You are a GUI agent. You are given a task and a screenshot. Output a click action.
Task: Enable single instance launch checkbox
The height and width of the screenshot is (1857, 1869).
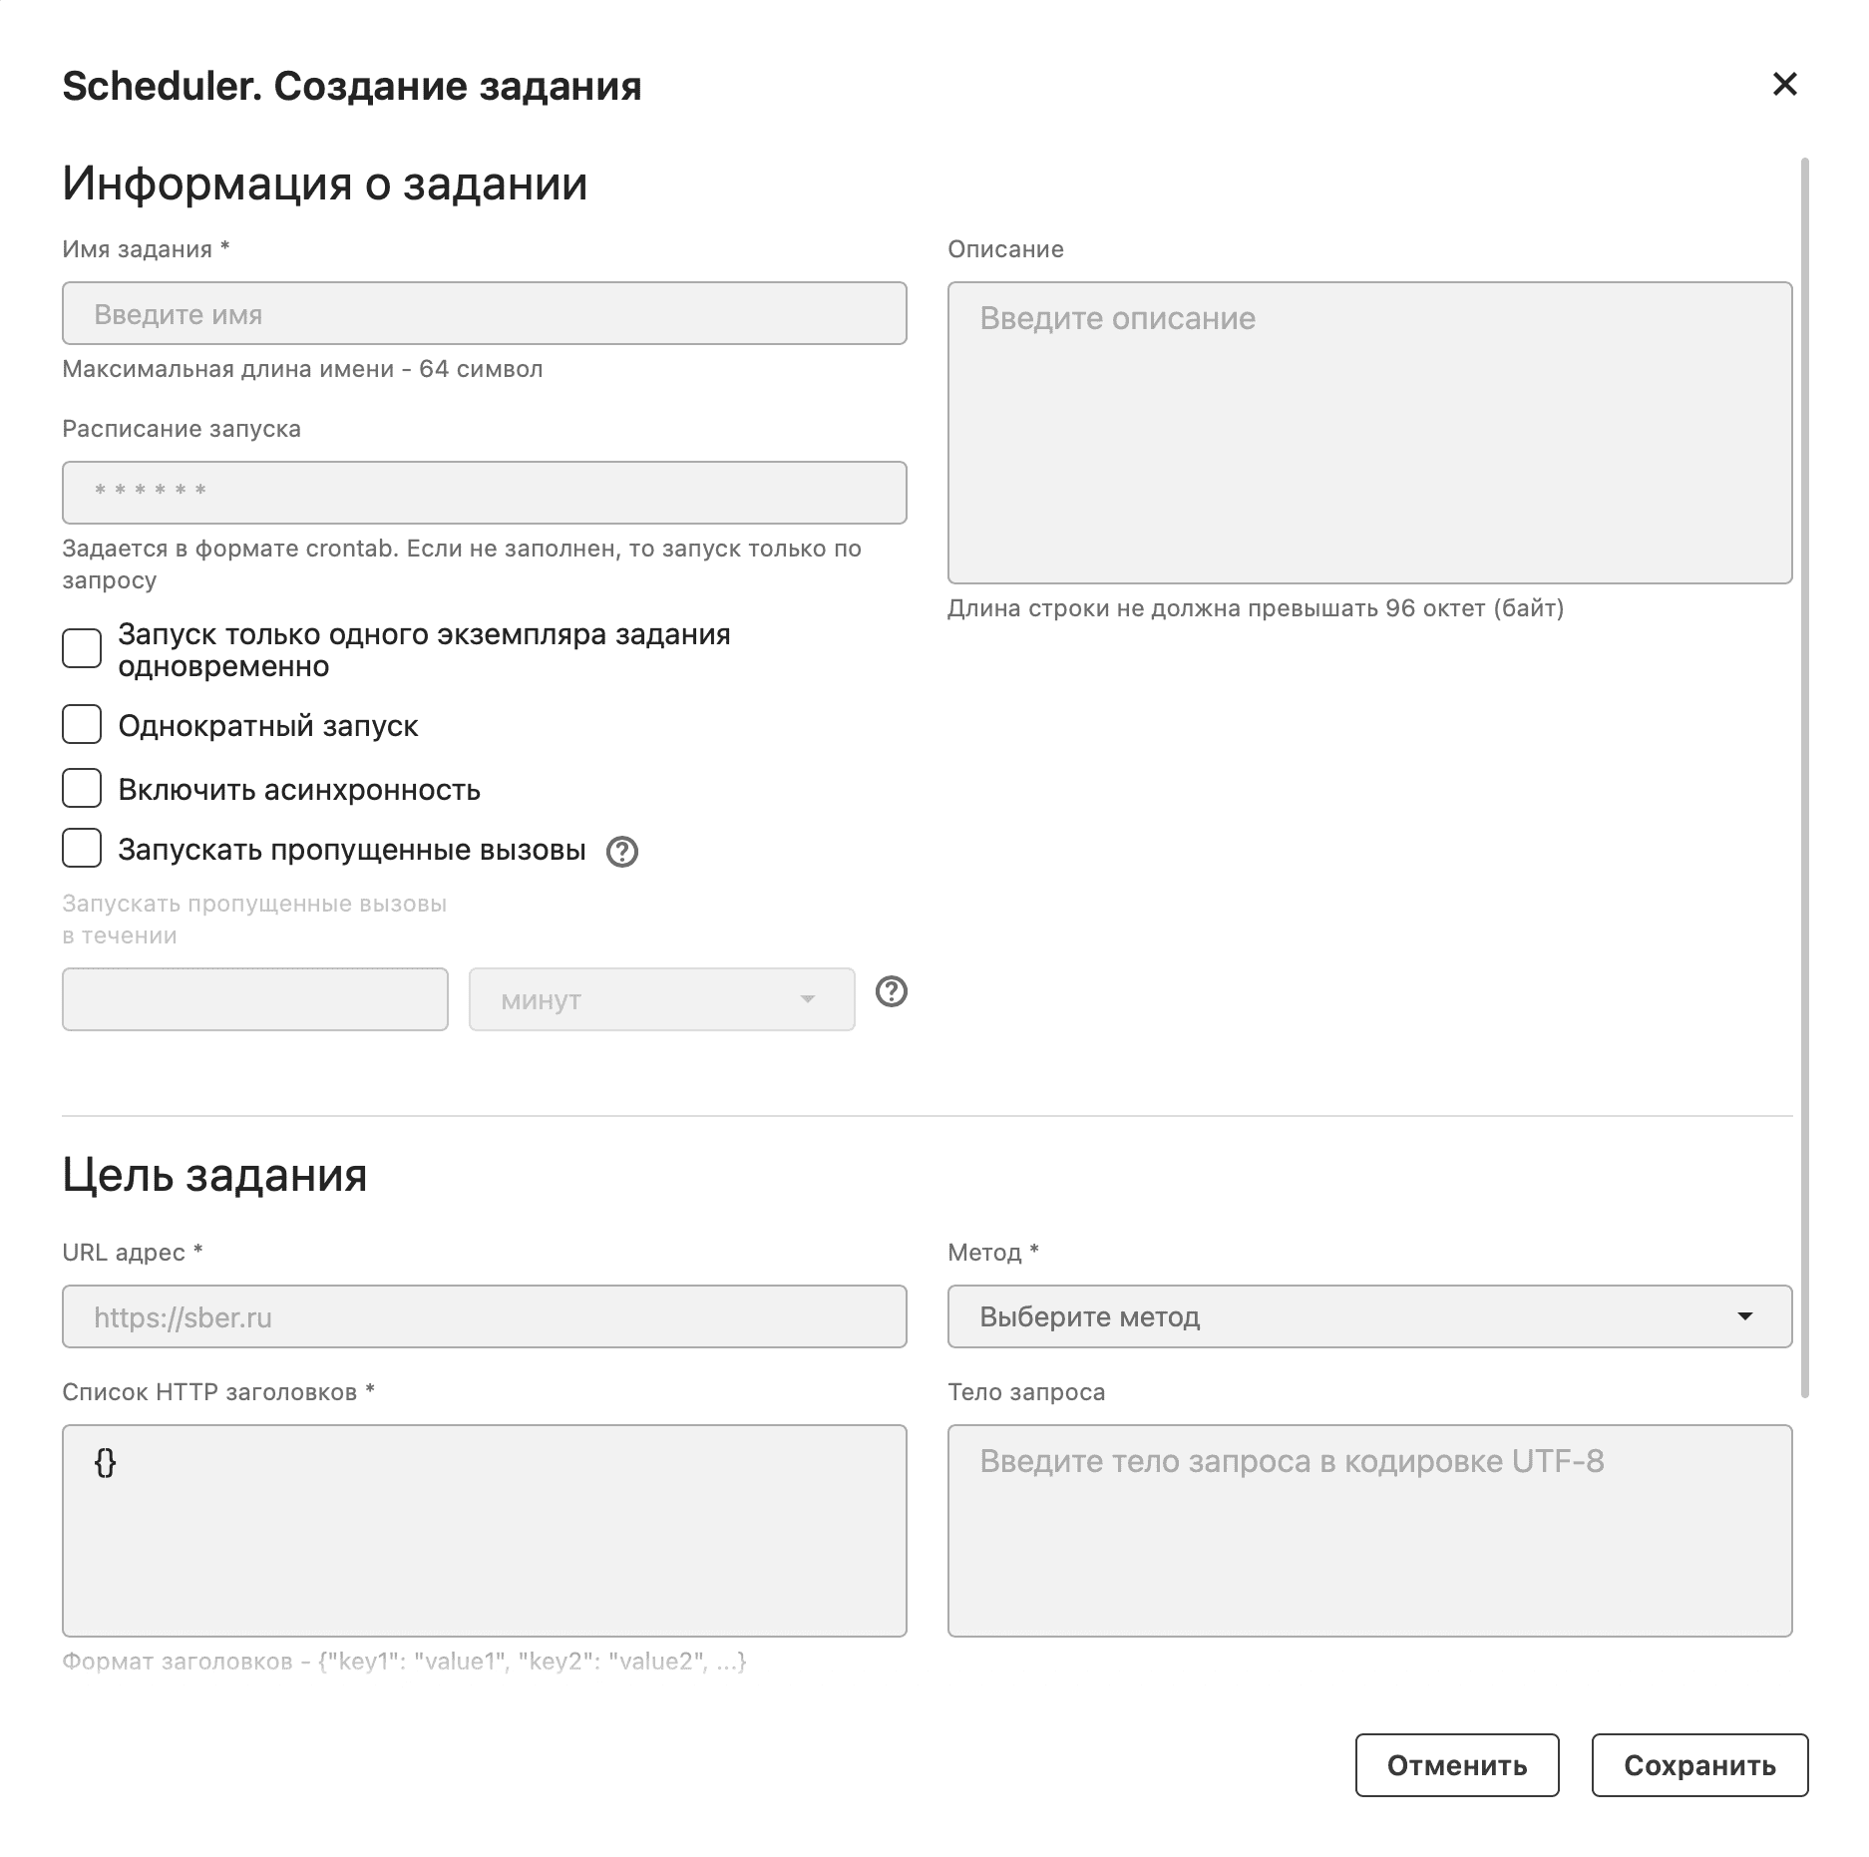coord(82,648)
